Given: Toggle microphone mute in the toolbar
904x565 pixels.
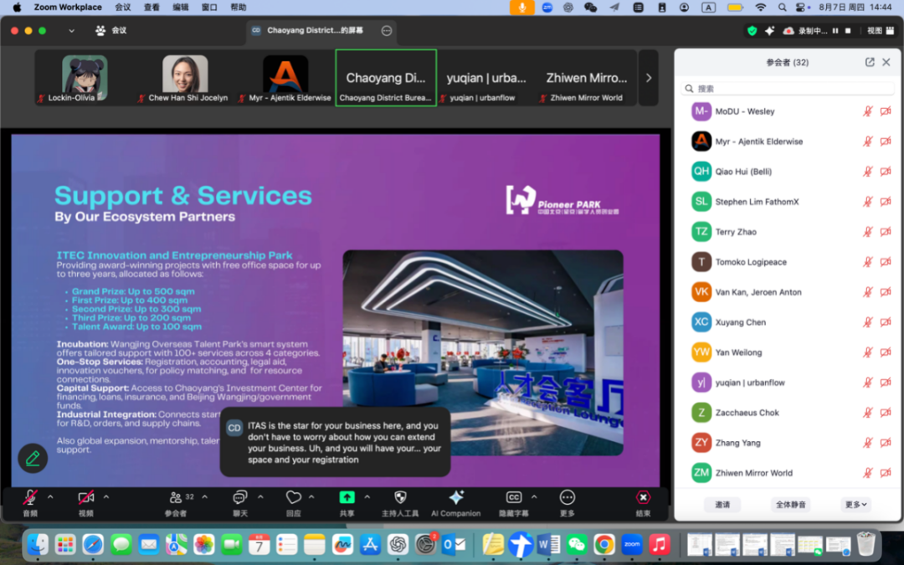Looking at the screenshot, I should pos(30,497).
